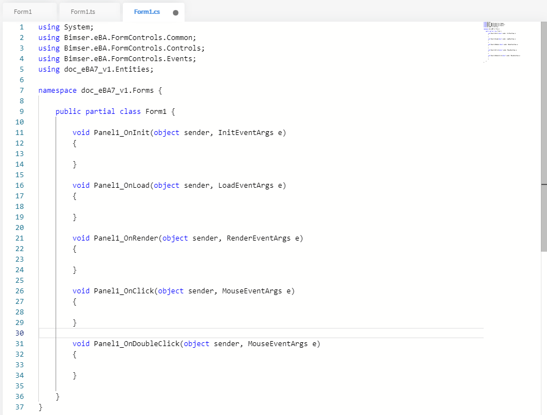
Task: Click line number 11 in the gutter
Action: point(20,132)
